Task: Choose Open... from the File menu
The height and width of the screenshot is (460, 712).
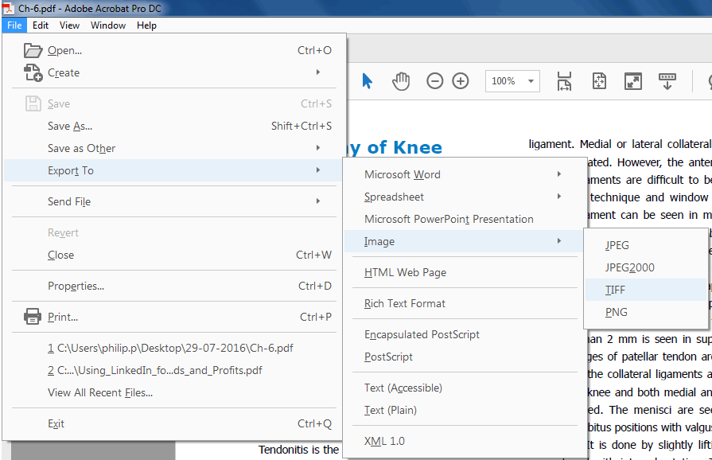Action: [x=173, y=50]
